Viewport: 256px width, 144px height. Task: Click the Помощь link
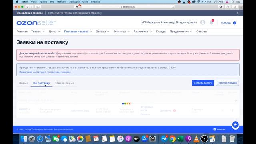pyautogui.click(x=226, y=23)
